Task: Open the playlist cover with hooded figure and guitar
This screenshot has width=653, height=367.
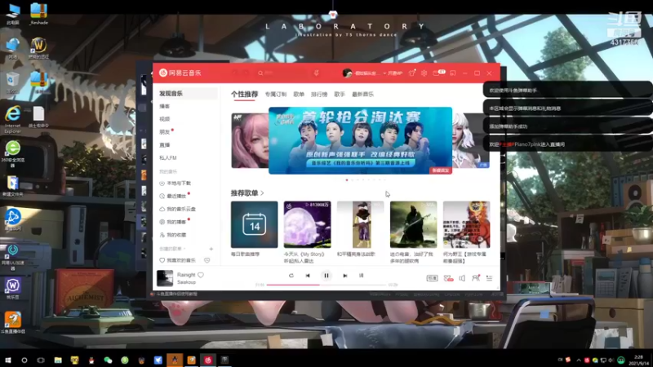Action: [414, 225]
